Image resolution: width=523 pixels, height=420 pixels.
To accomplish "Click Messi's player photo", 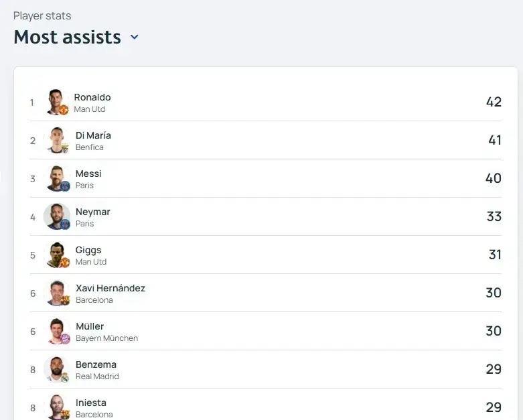I will pyautogui.click(x=57, y=178).
